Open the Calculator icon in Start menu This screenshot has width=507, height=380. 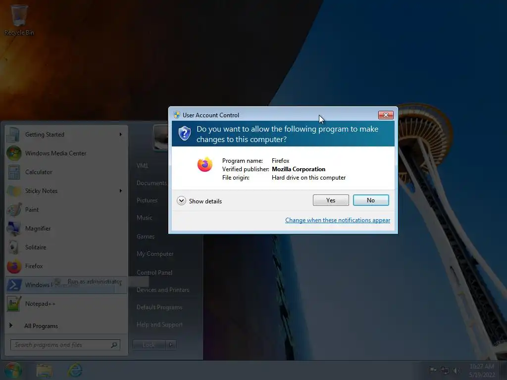[14, 172]
